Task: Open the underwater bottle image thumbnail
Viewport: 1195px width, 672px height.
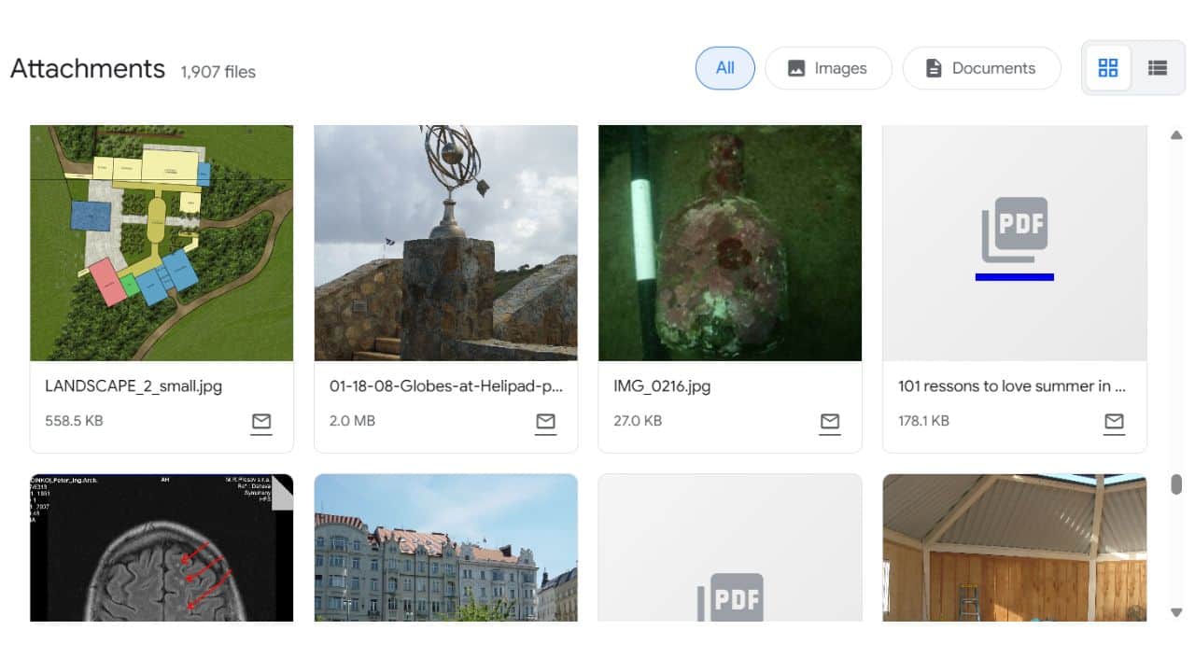Action: (x=729, y=243)
